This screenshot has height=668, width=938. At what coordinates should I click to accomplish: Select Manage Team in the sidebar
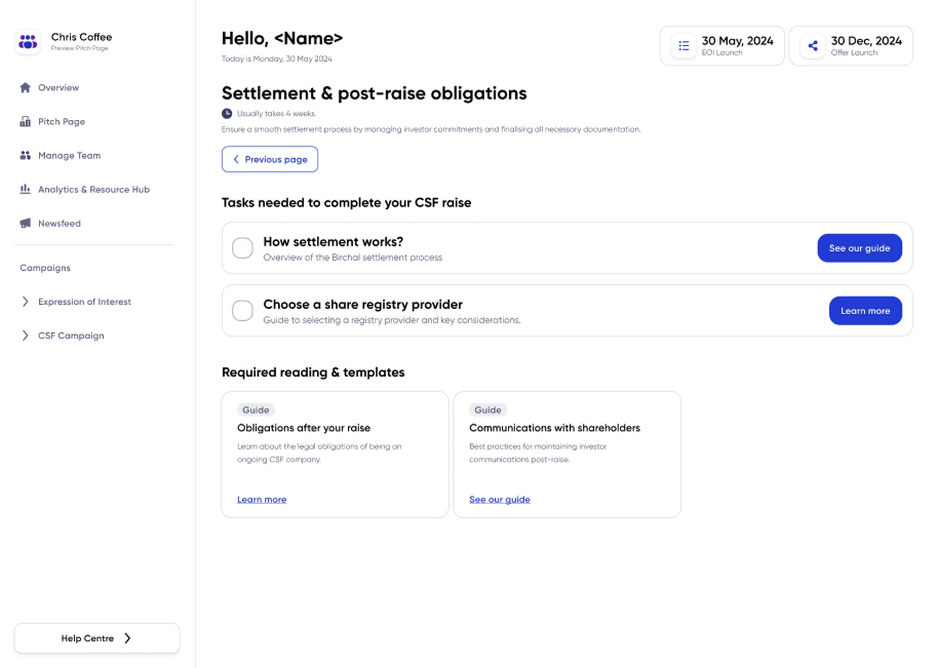coord(70,155)
